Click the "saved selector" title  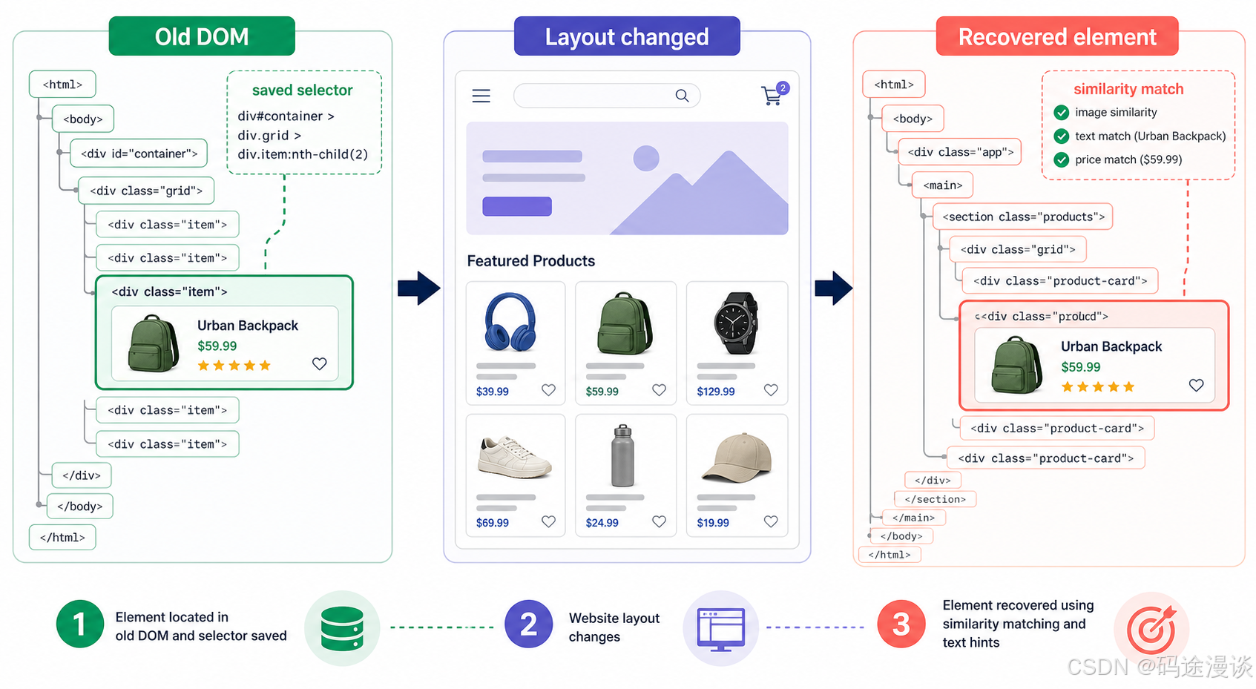point(302,90)
